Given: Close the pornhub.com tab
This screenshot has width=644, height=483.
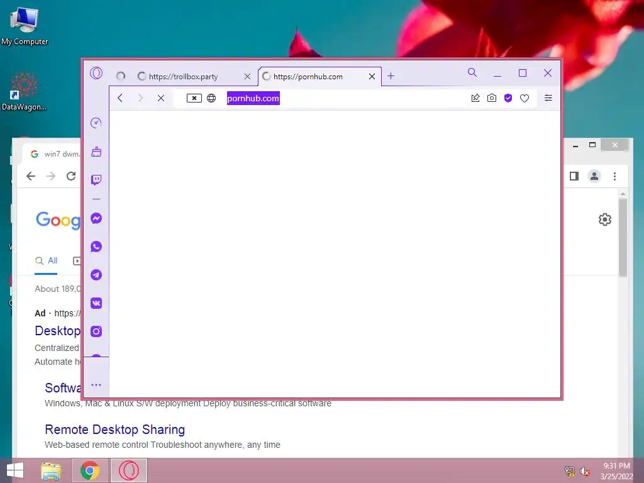Looking at the screenshot, I should (372, 76).
